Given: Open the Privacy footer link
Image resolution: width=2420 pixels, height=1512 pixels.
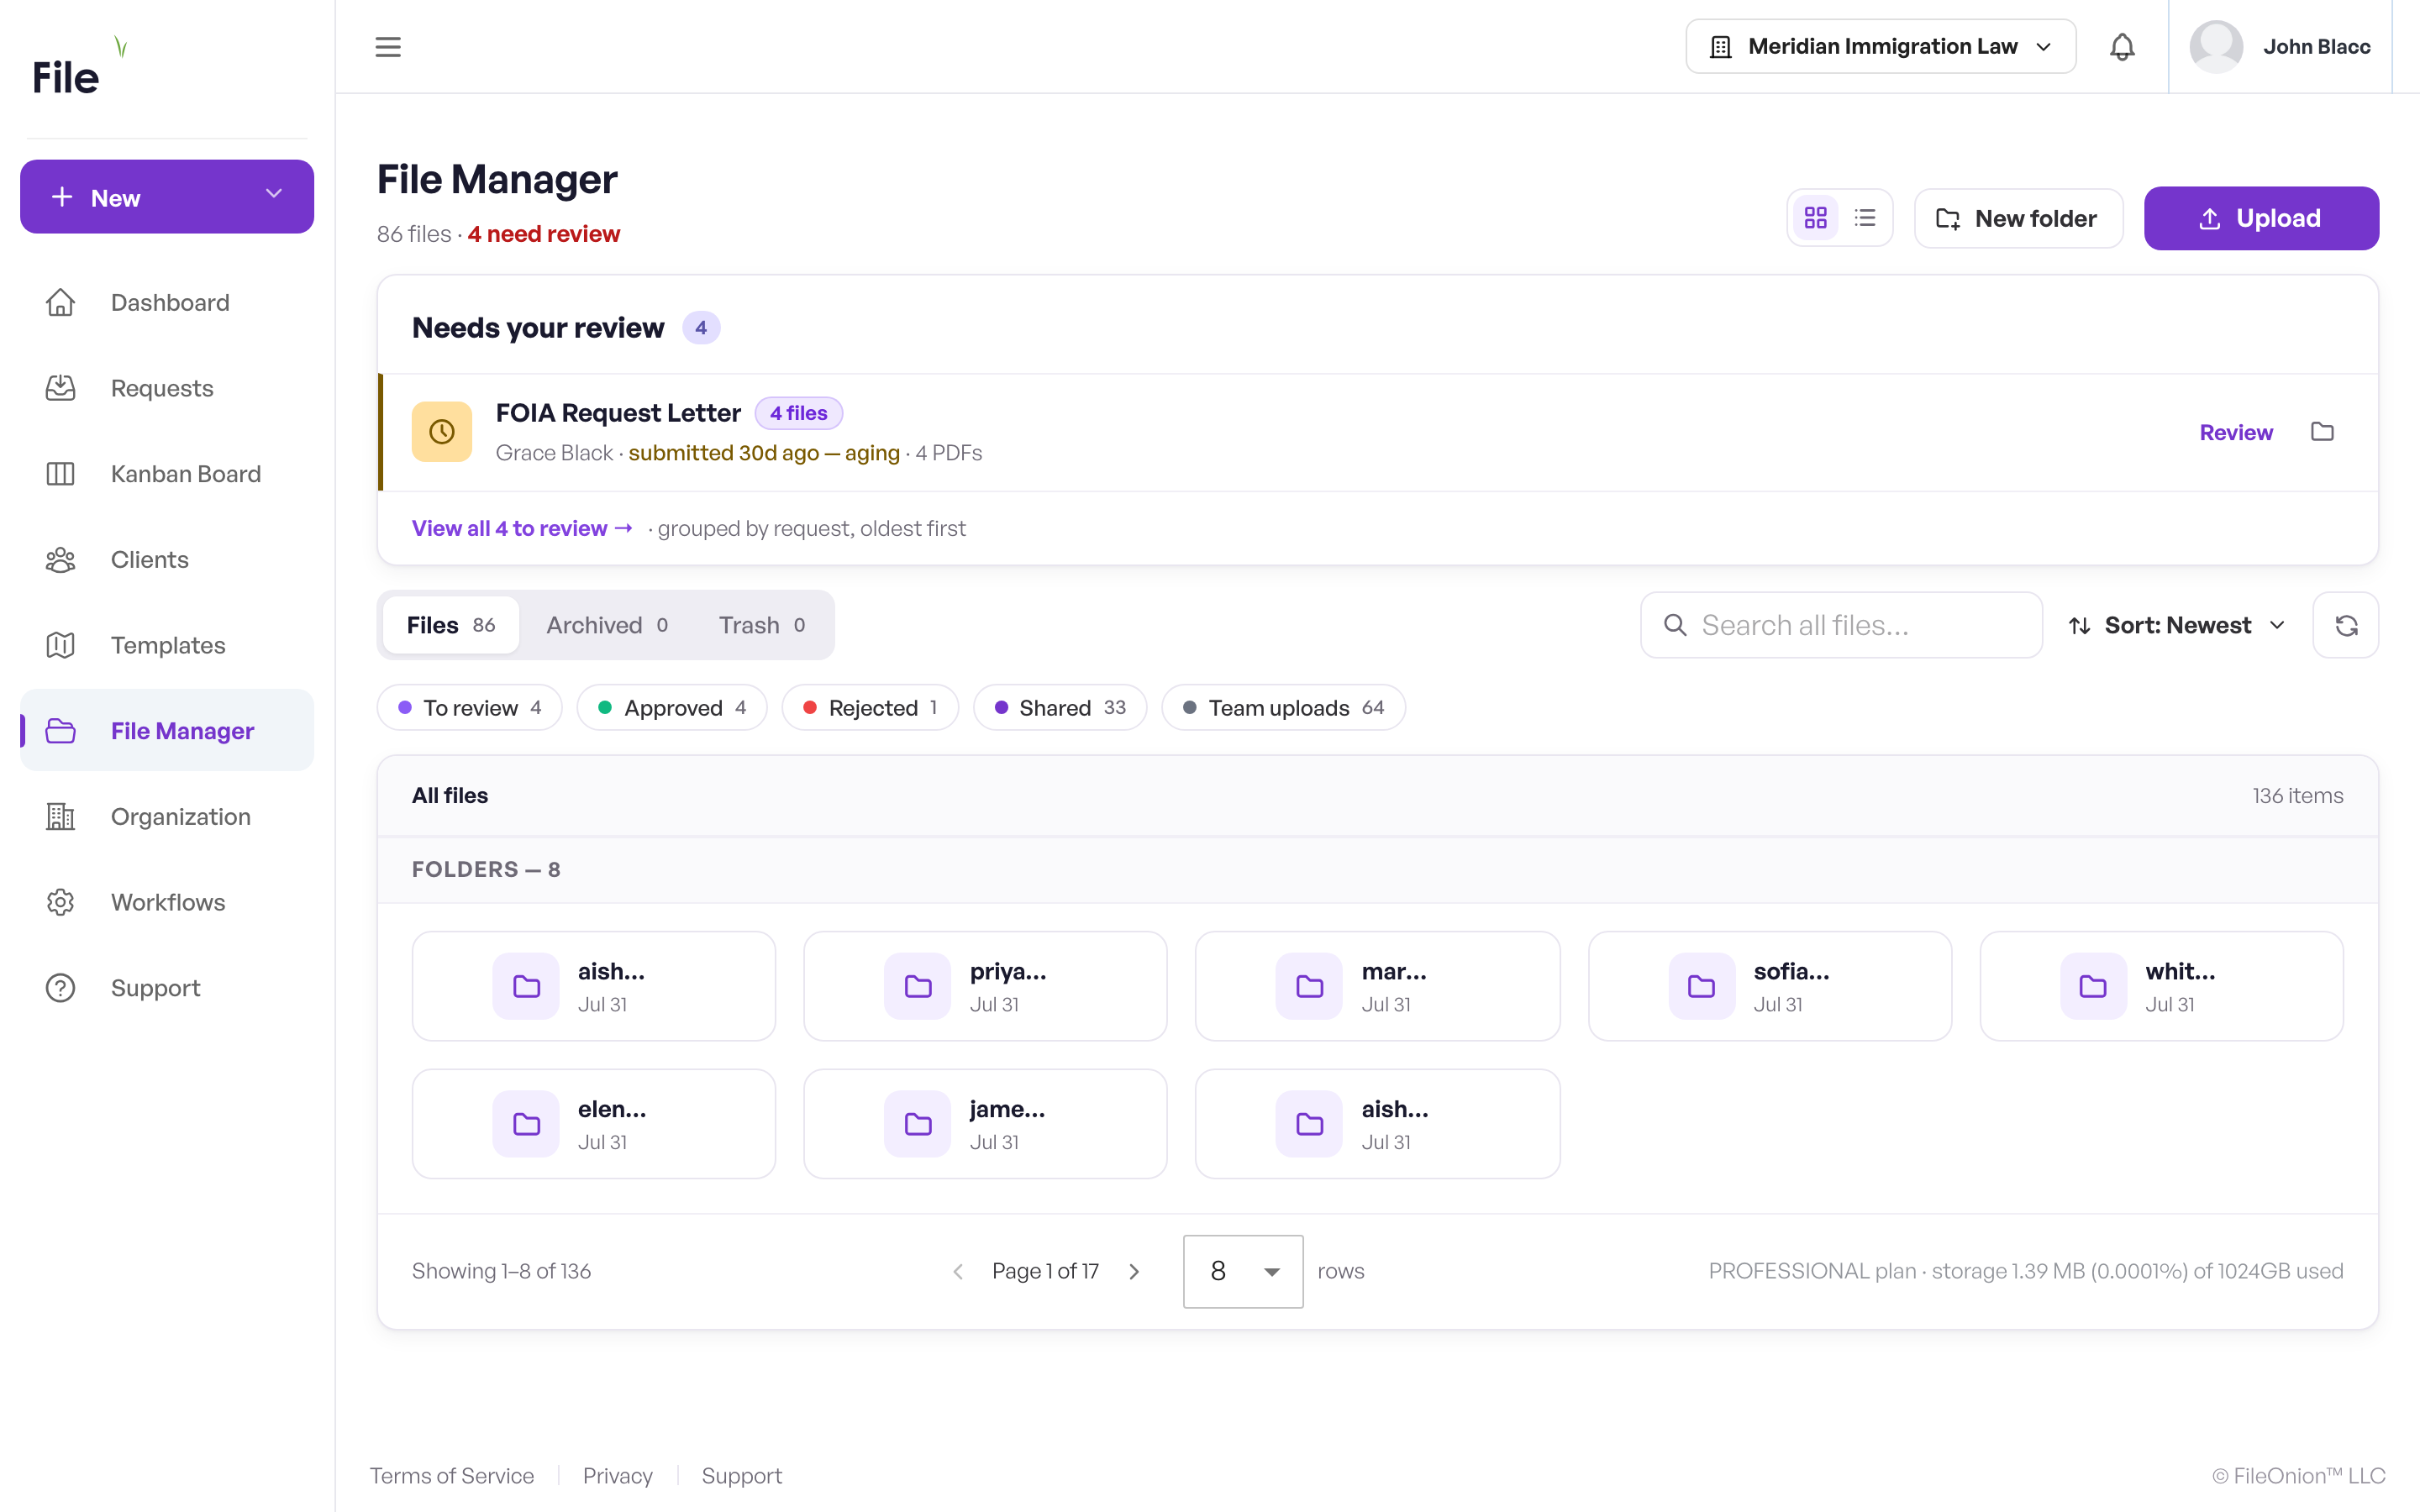Looking at the screenshot, I should 617,1476.
